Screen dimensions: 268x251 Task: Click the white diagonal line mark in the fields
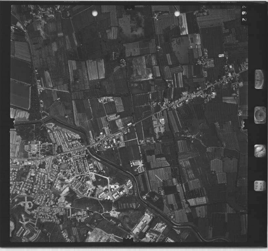point(159,178)
